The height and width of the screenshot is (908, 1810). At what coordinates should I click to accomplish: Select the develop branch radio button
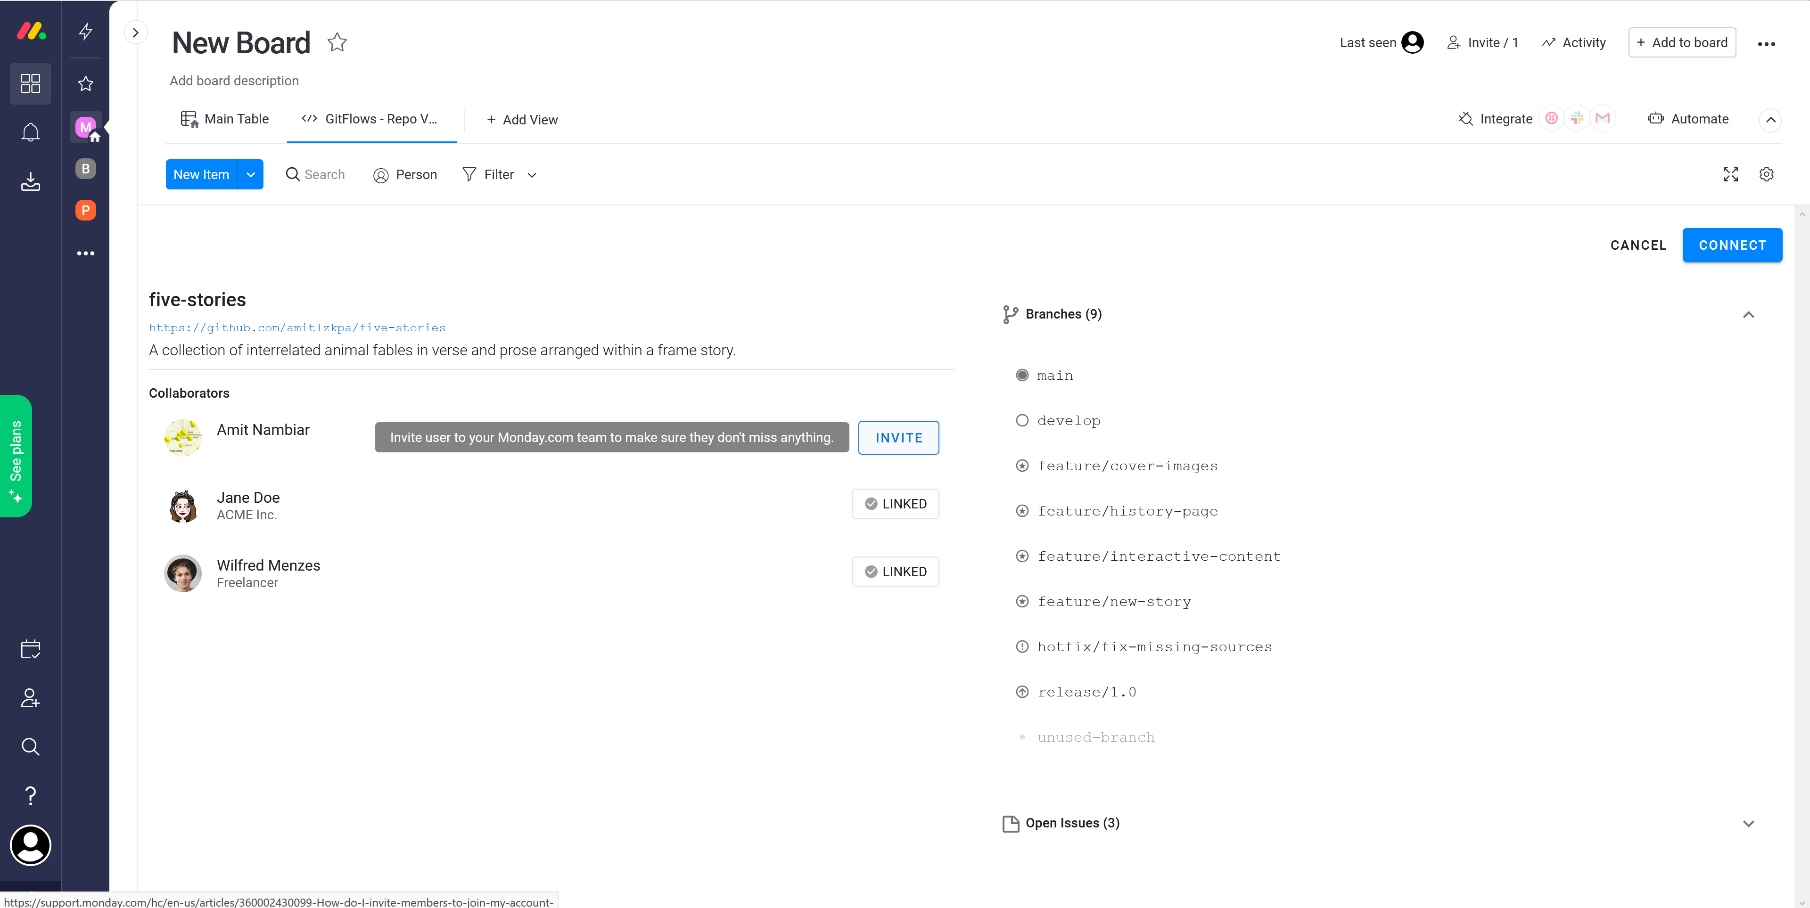click(x=1021, y=421)
